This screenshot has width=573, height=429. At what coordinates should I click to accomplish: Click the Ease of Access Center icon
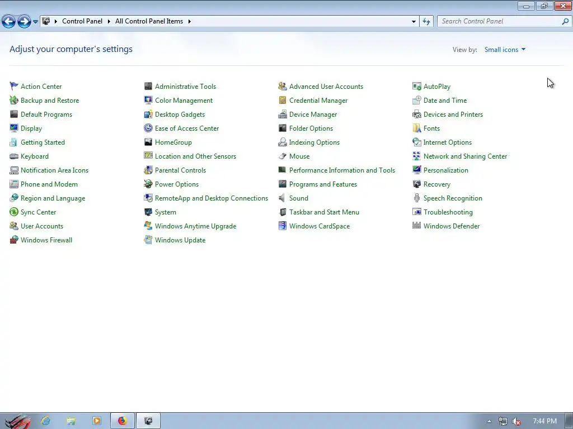coord(148,128)
